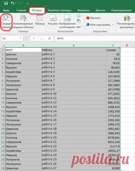Select column B header

coord(74,46)
